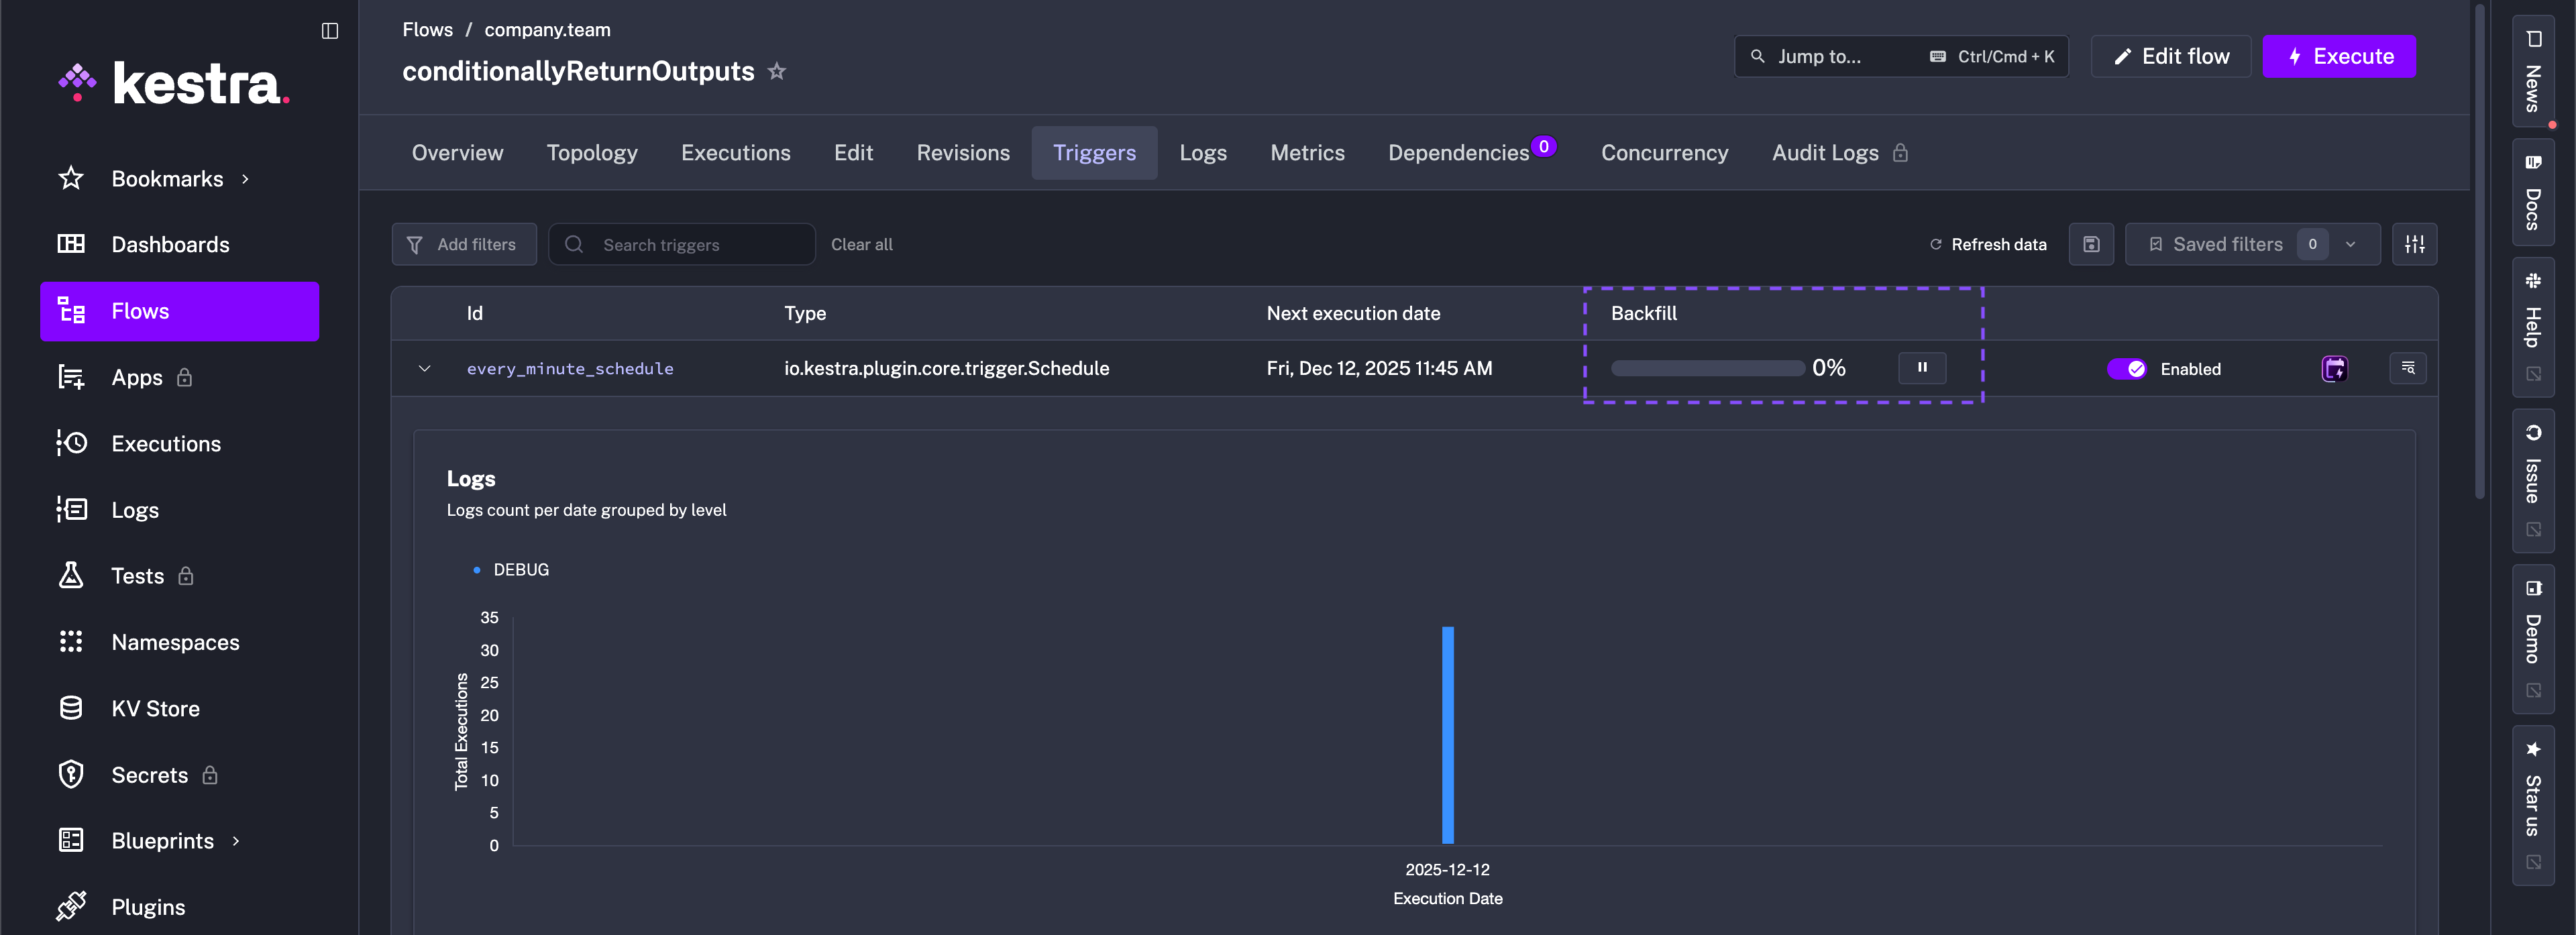Image resolution: width=2576 pixels, height=935 pixels.
Task: Pause the backfill with pause icon
Action: (x=1921, y=368)
